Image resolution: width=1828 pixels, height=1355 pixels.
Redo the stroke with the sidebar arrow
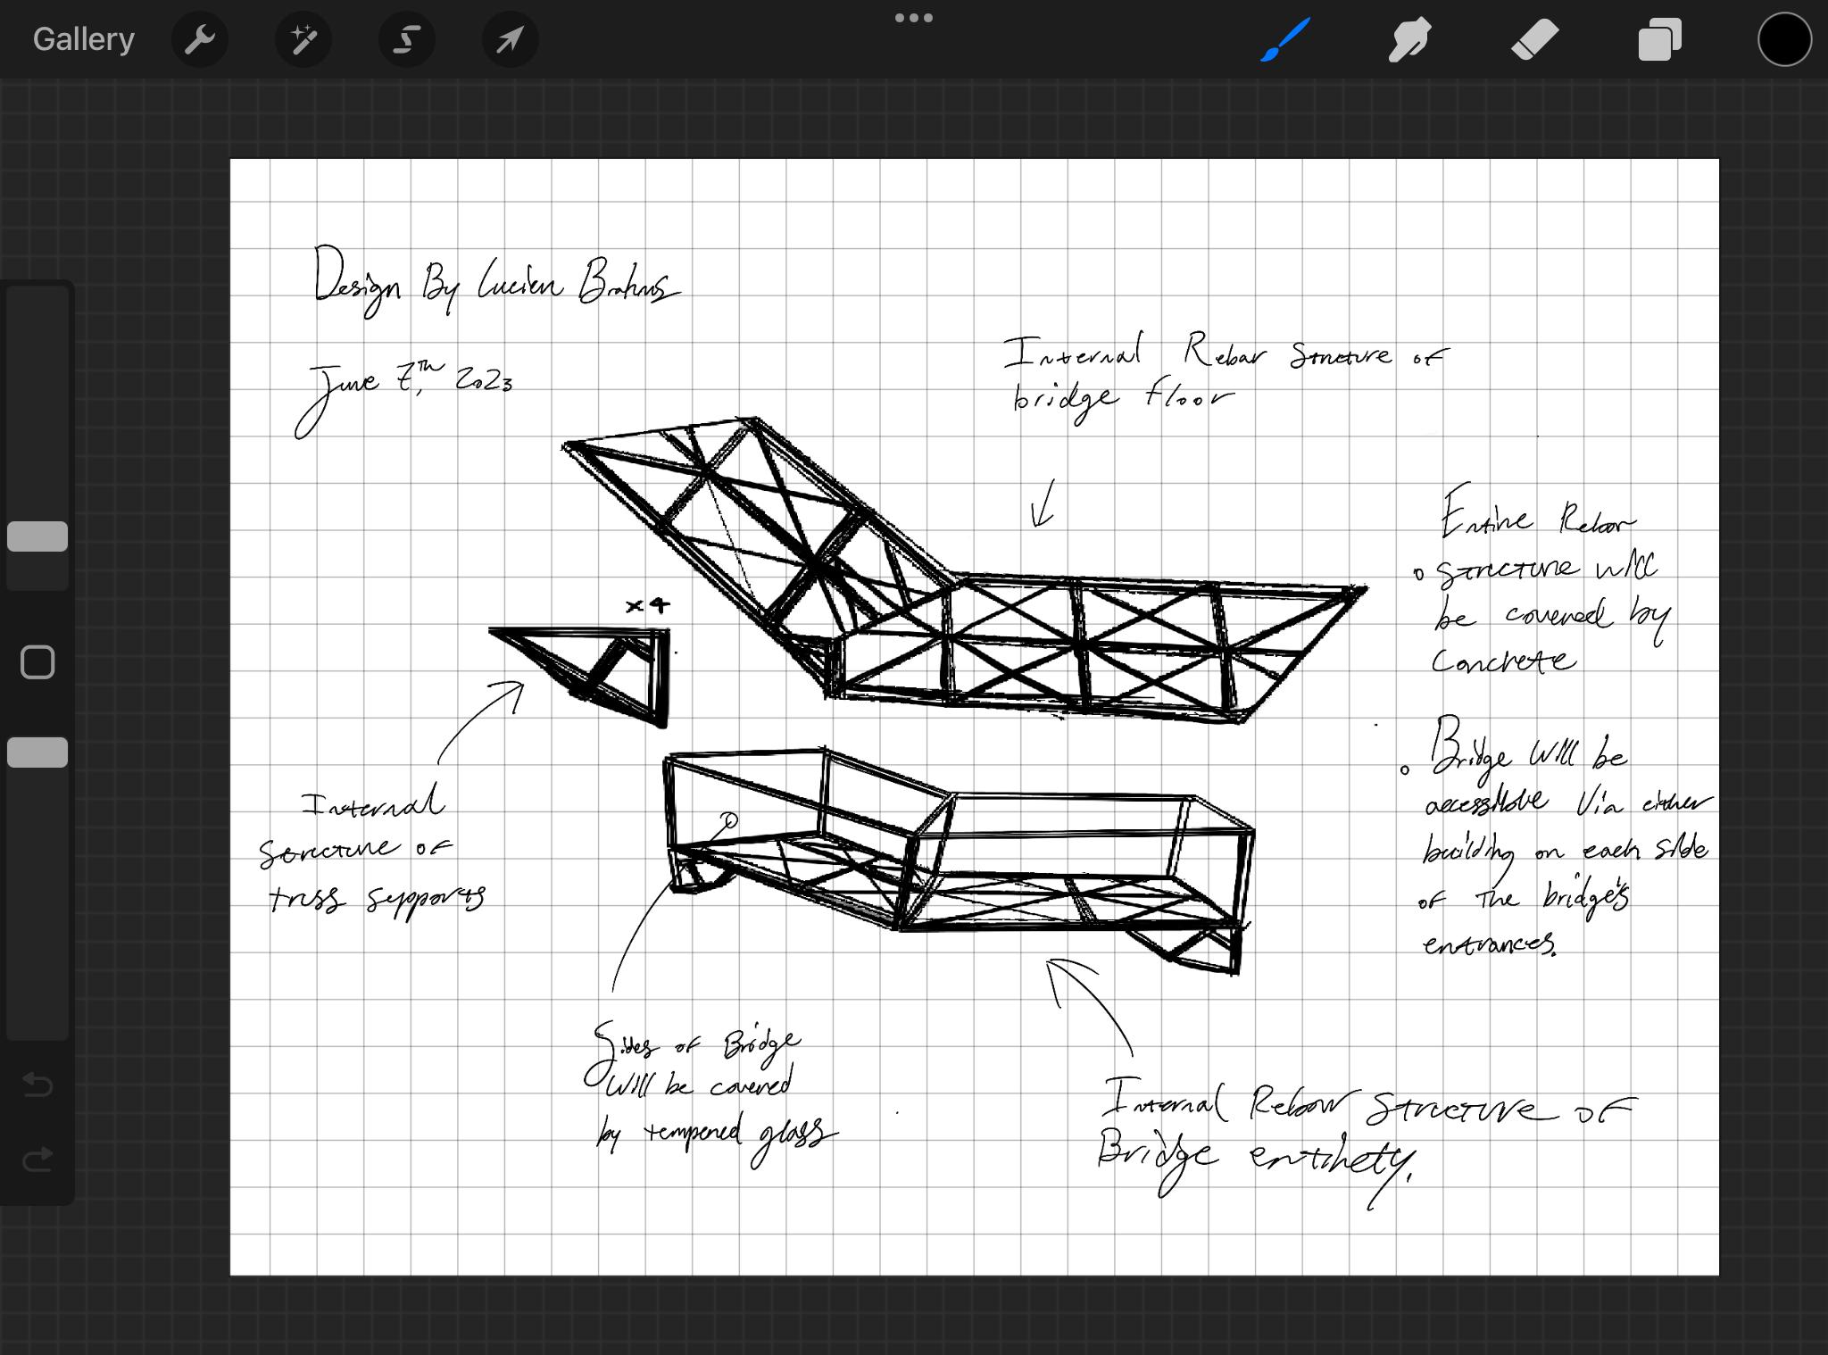point(37,1159)
